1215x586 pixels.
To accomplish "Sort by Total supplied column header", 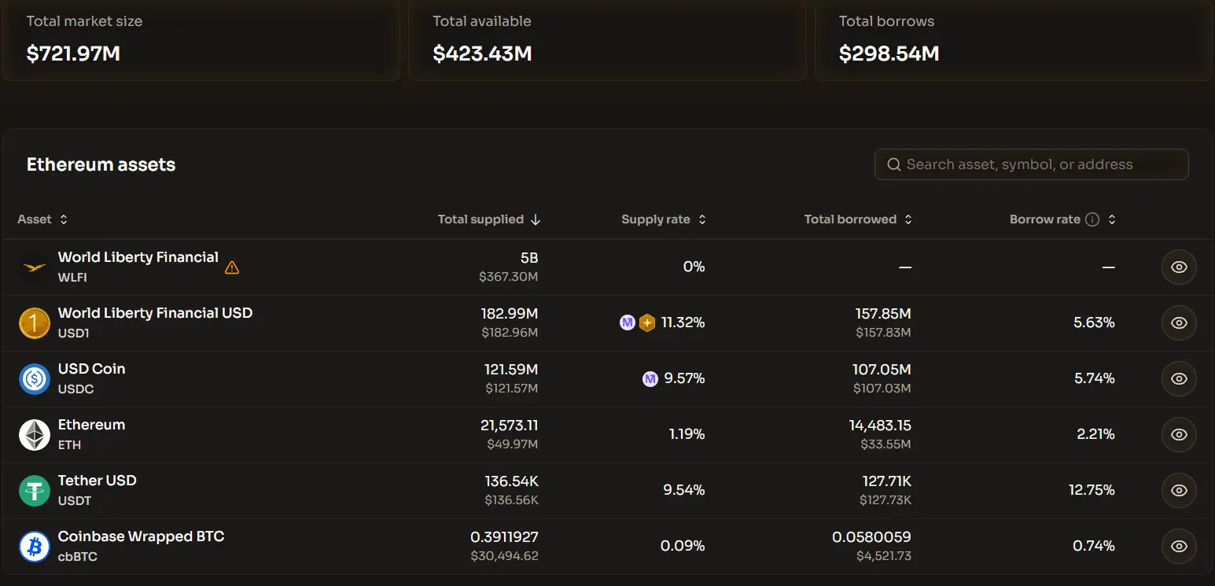I will (x=489, y=219).
